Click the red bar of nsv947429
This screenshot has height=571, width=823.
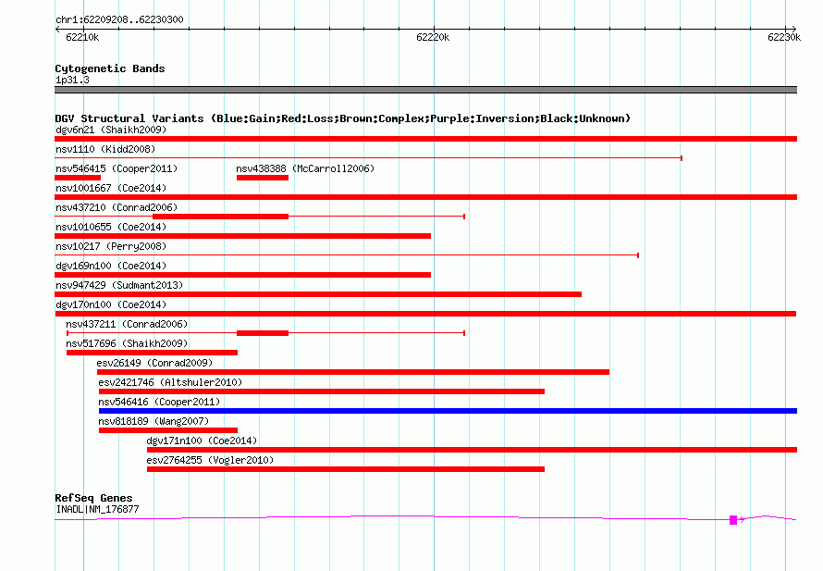tap(318, 294)
